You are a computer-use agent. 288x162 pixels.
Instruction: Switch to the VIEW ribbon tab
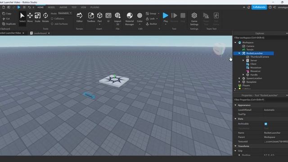pos(83,7)
